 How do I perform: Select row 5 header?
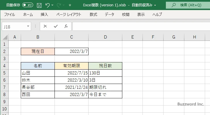click(4, 73)
